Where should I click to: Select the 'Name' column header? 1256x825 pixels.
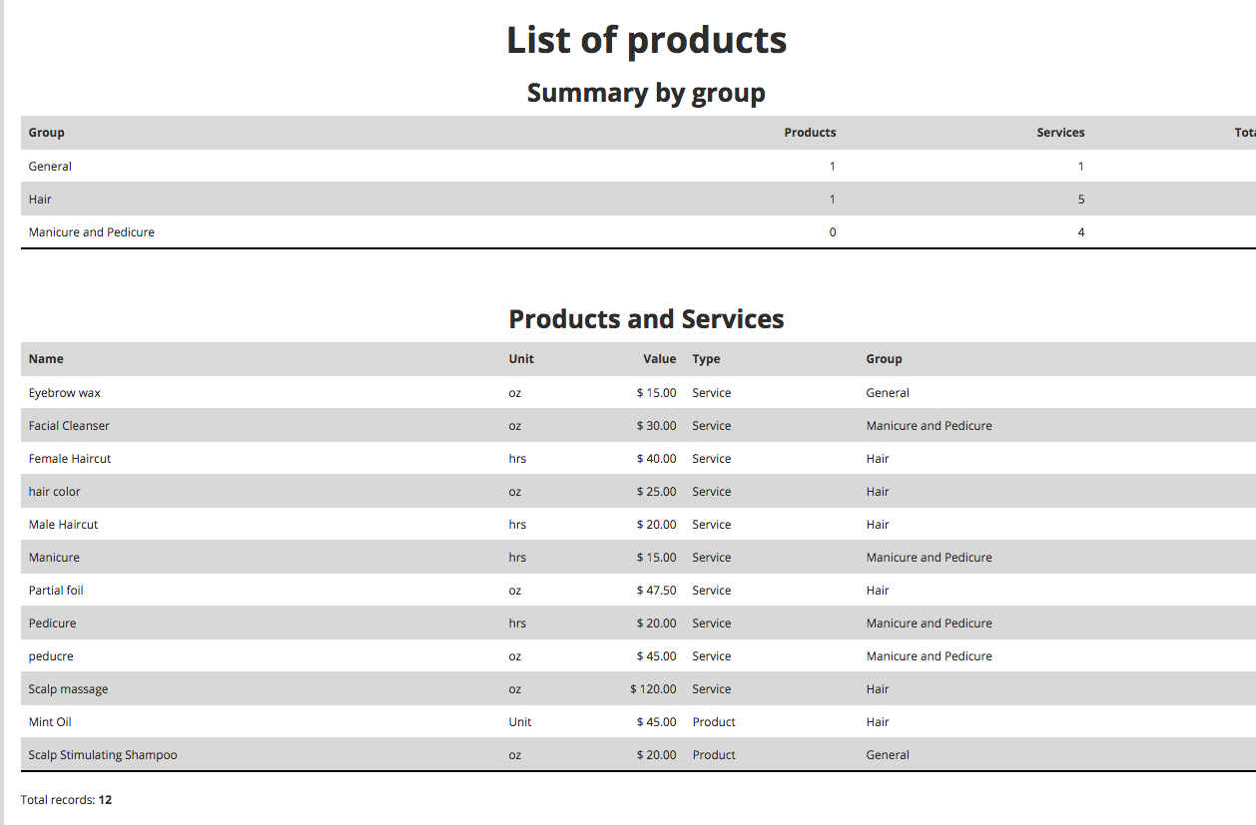[46, 359]
